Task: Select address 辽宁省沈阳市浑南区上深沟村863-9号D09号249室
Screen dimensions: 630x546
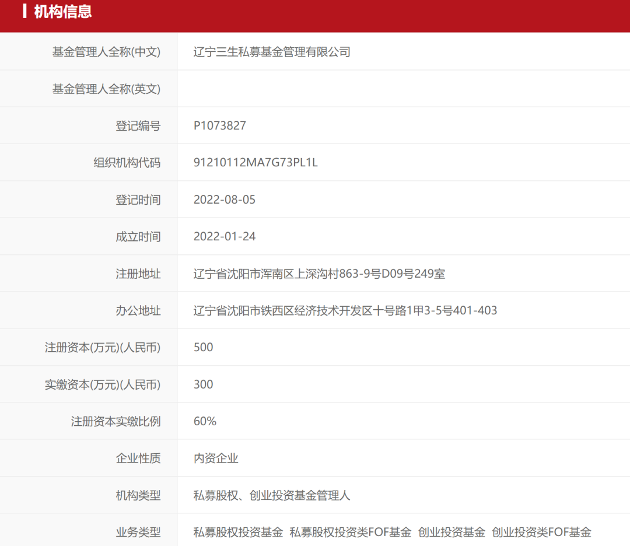Action: tap(320, 274)
